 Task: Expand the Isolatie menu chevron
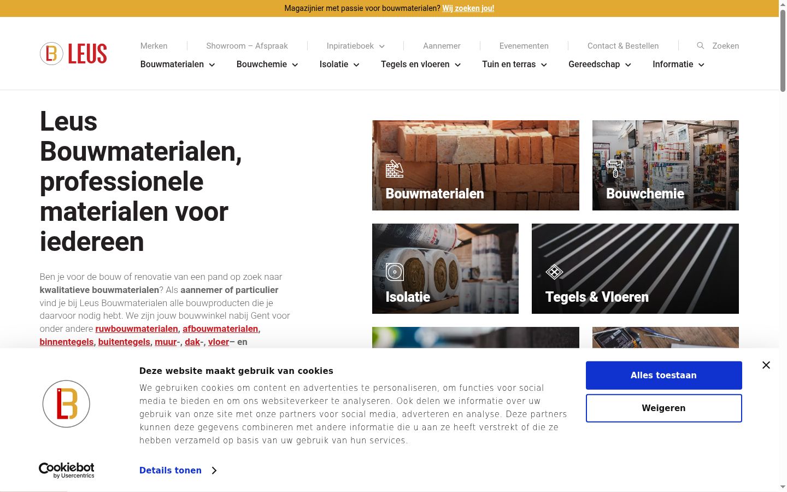[x=356, y=65]
